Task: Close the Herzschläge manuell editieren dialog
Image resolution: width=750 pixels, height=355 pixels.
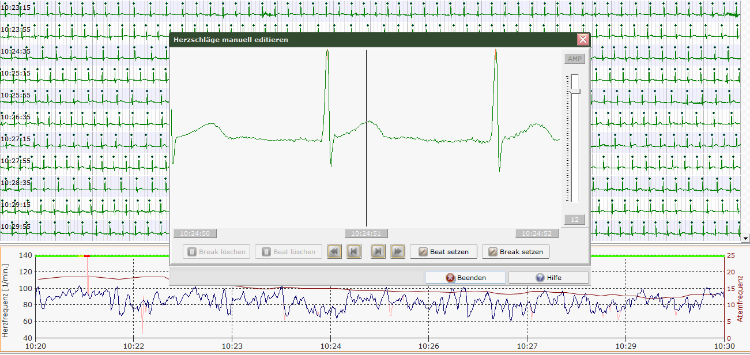Action: coord(583,40)
